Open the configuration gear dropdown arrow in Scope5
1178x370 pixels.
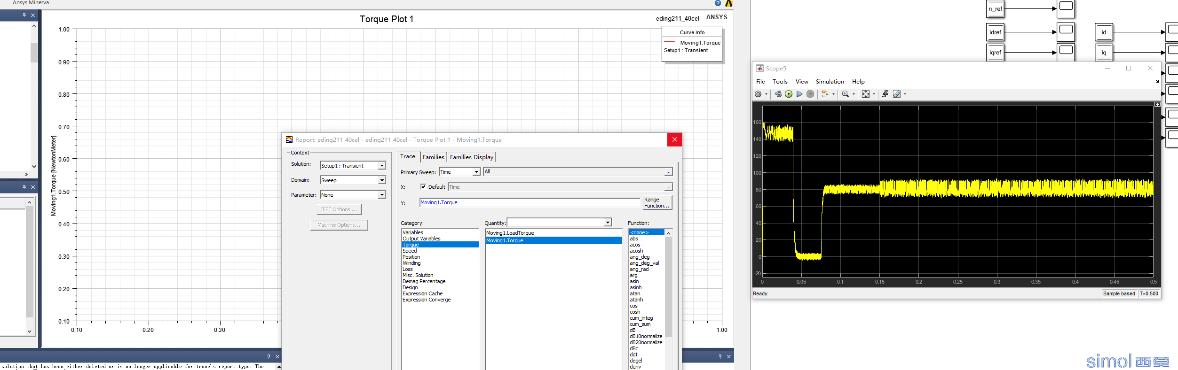point(766,94)
